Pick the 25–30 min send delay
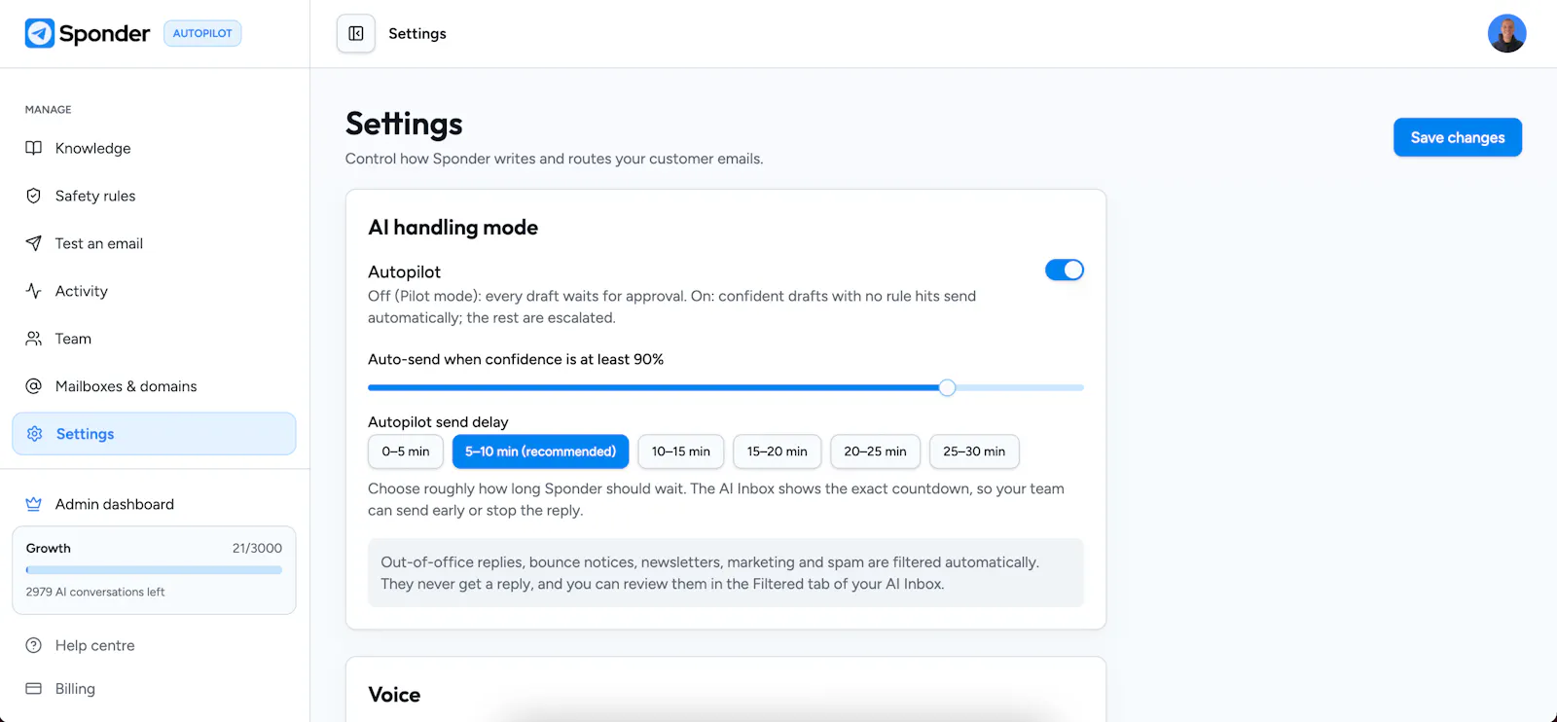Viewport: 1557px width, 722px height. 974,451
